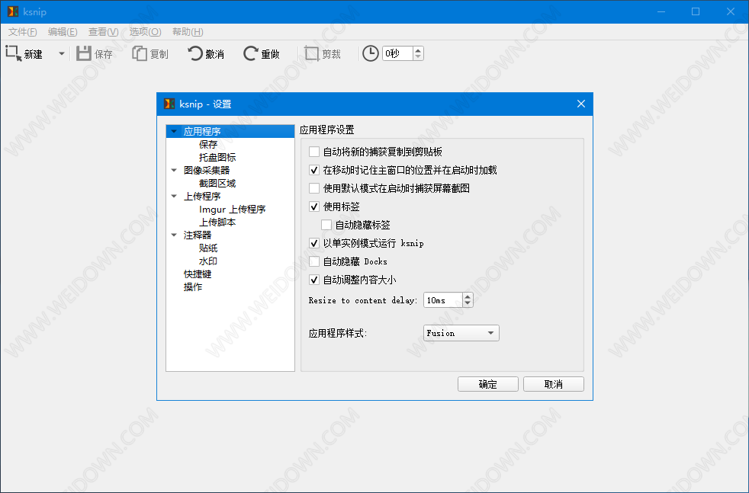Viewport: 749px width, 493px height.
Task: Increase the Resize to content delay value
Action: 468,296
